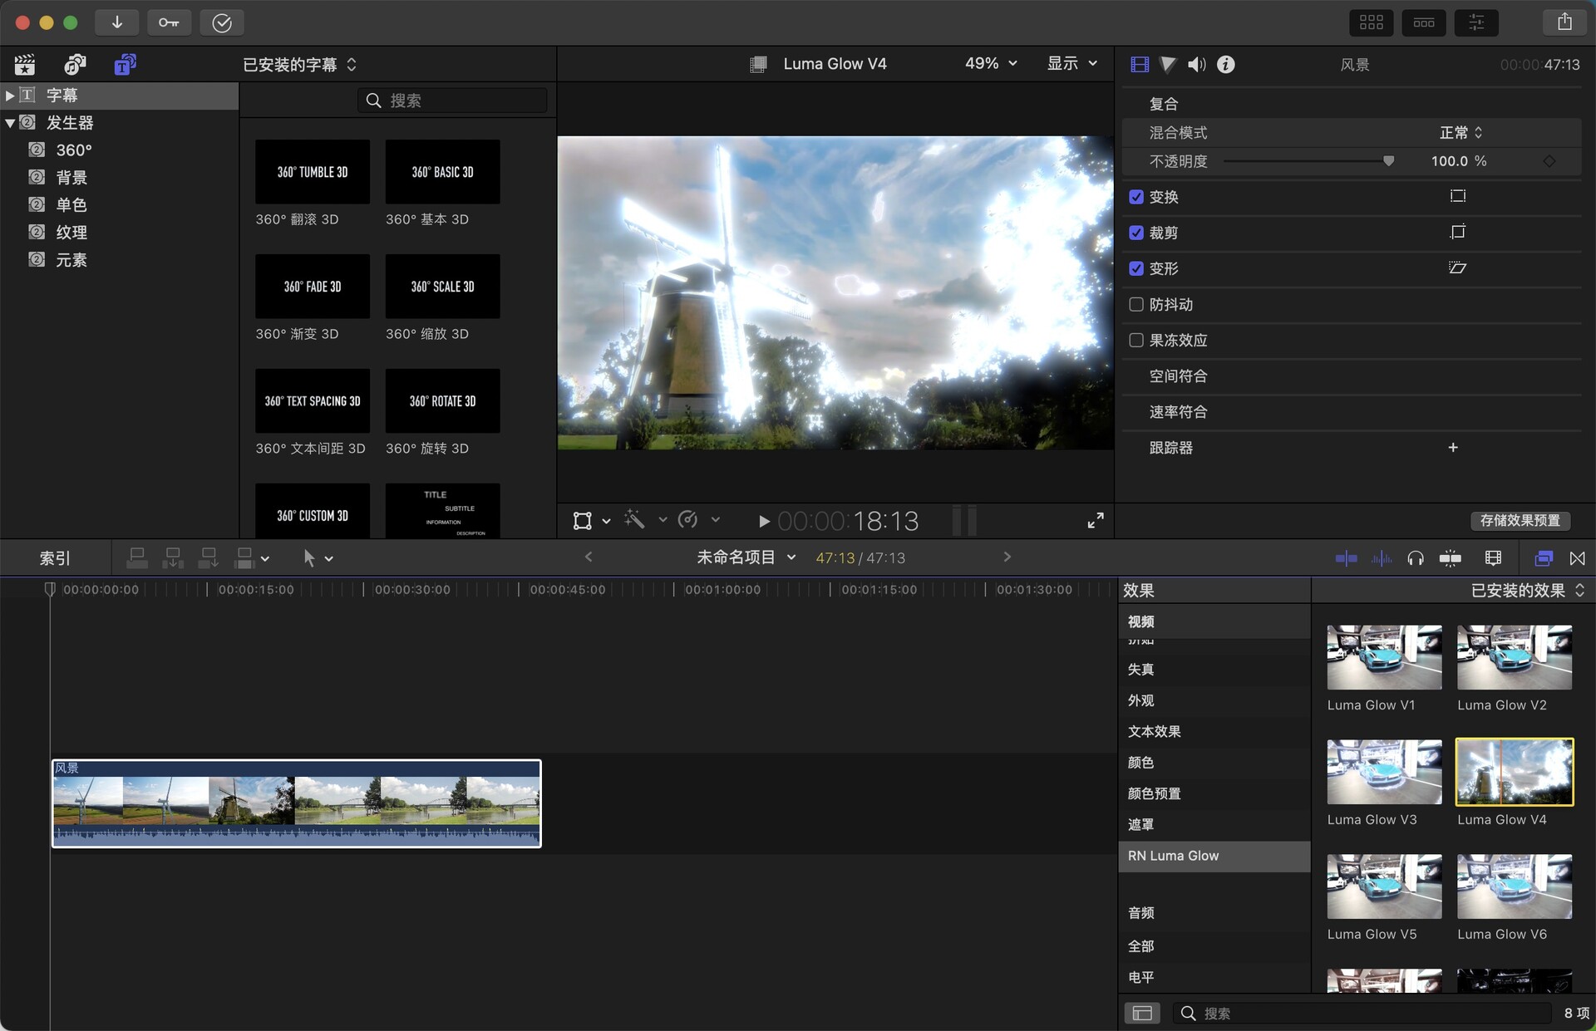This screenshot has height=1031, width=1596.
Task: Open background tasks checkmark icon
Action: (221, 22)
